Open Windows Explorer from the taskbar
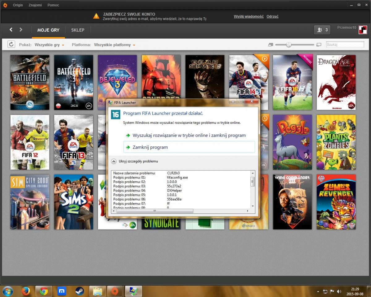This screenshot has width=371, height=297. 98,291
